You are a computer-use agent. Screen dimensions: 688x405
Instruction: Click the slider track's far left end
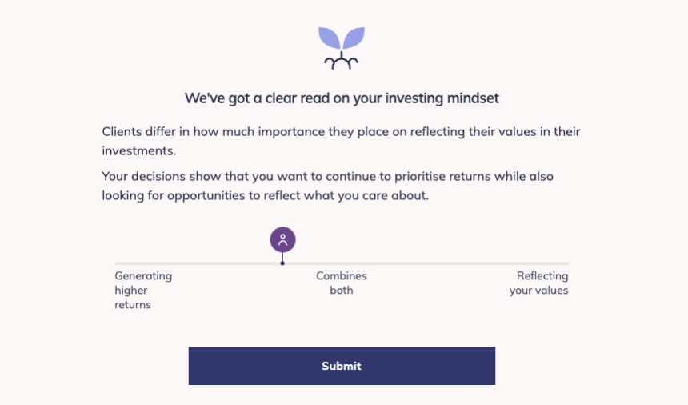point(118,263)
